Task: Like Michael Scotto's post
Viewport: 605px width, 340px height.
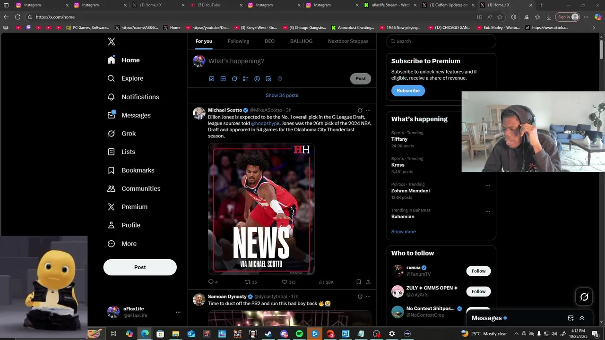Action: [288, 282]
